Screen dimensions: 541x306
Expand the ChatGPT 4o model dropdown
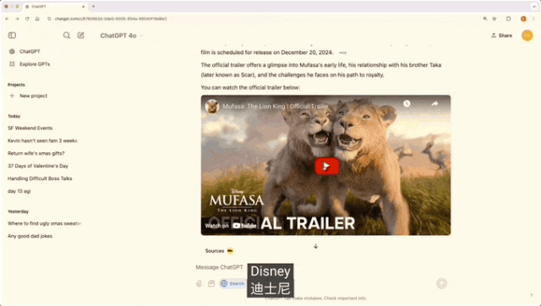coord(122,36)
